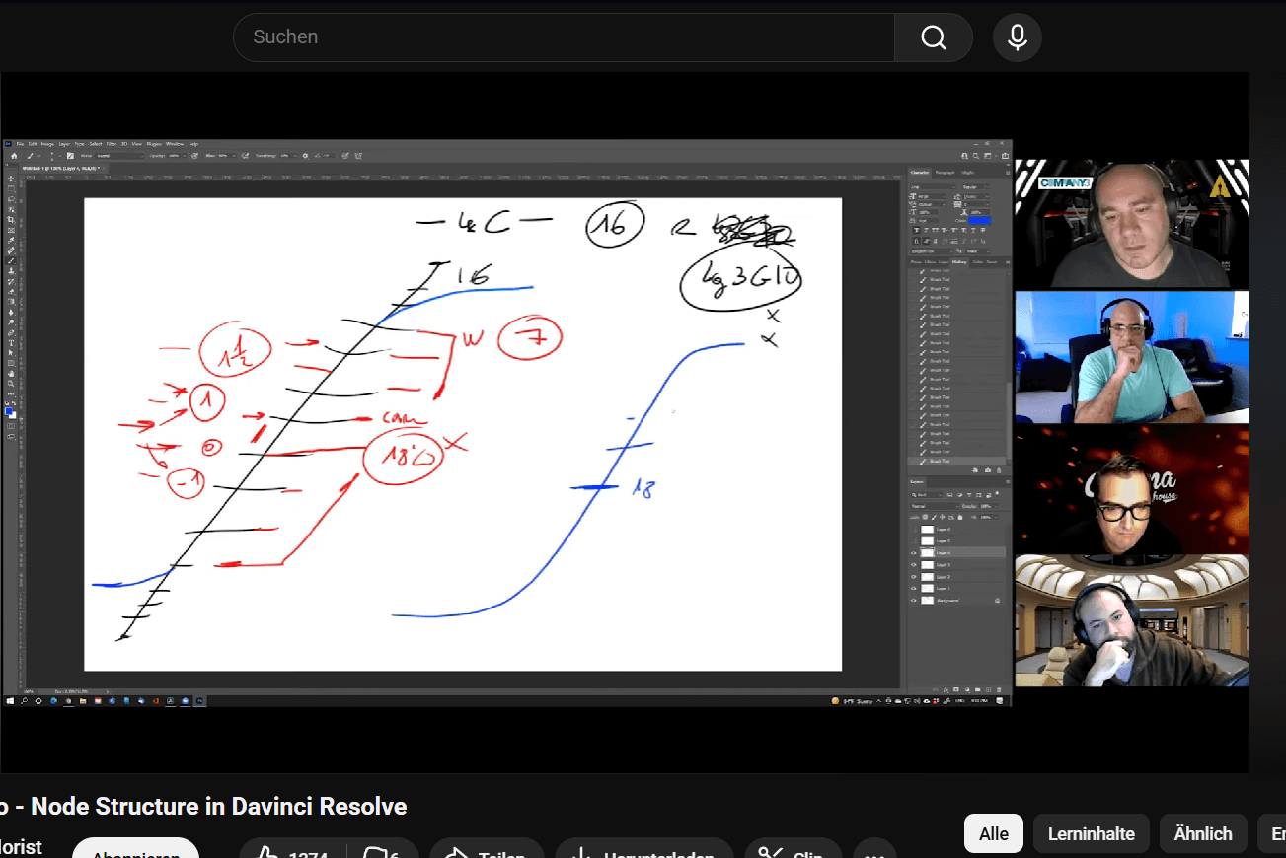
Task: Select the Lerninhalte filter chip
Action: click(x=1092, y=833)
